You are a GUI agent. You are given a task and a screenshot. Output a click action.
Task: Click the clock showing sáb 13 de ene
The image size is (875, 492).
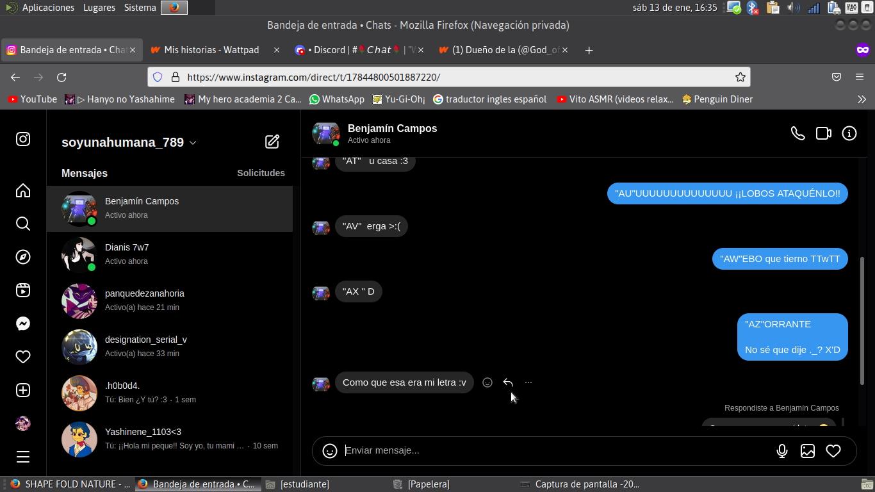point(675,8)
